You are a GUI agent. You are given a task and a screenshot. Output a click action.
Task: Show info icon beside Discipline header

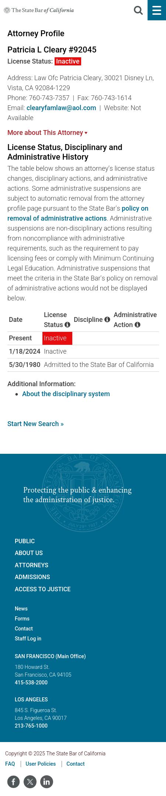click(107, 320)
